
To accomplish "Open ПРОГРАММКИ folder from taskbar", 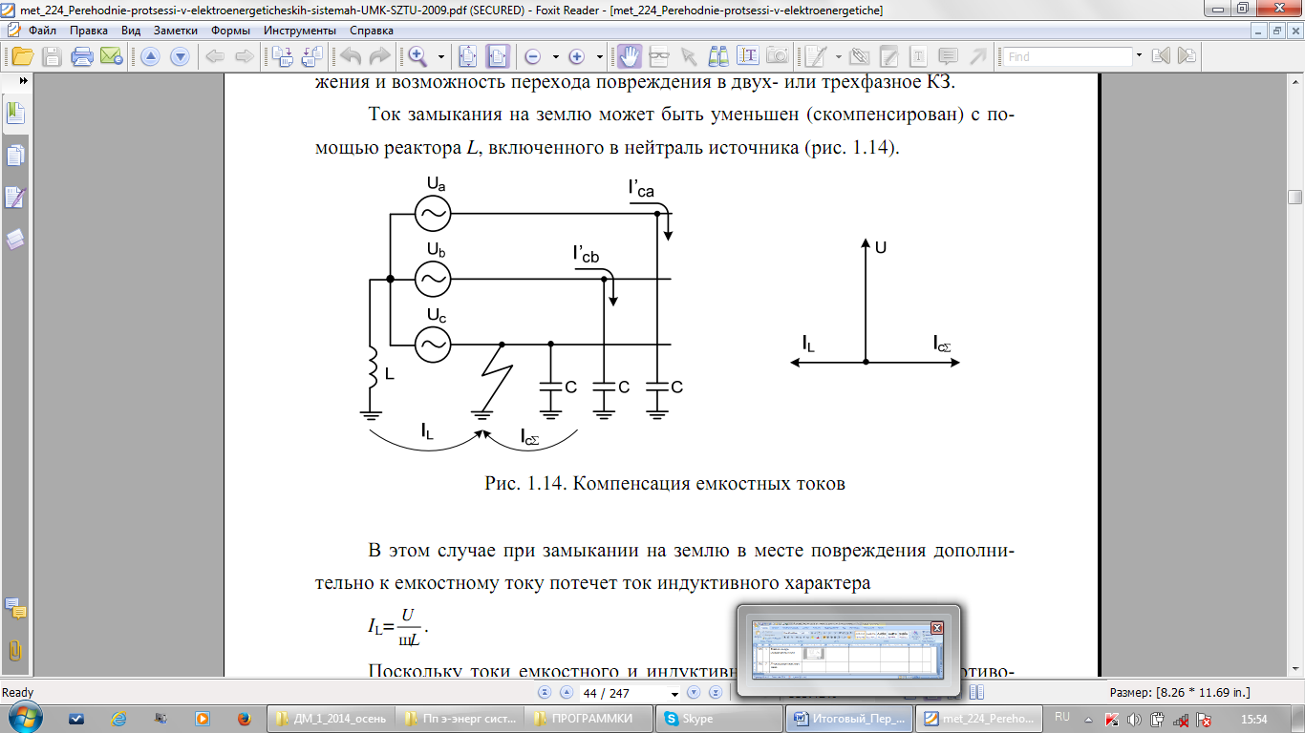I will 590,719.
